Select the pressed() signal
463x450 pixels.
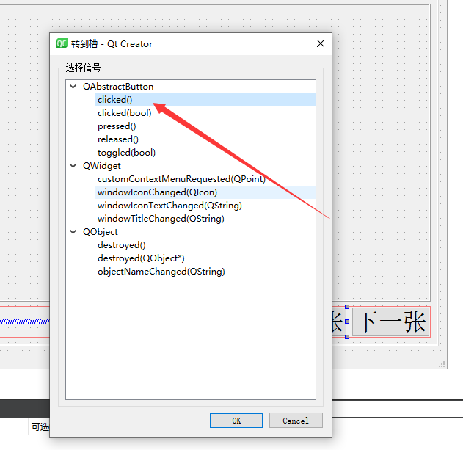click(117, 126)
